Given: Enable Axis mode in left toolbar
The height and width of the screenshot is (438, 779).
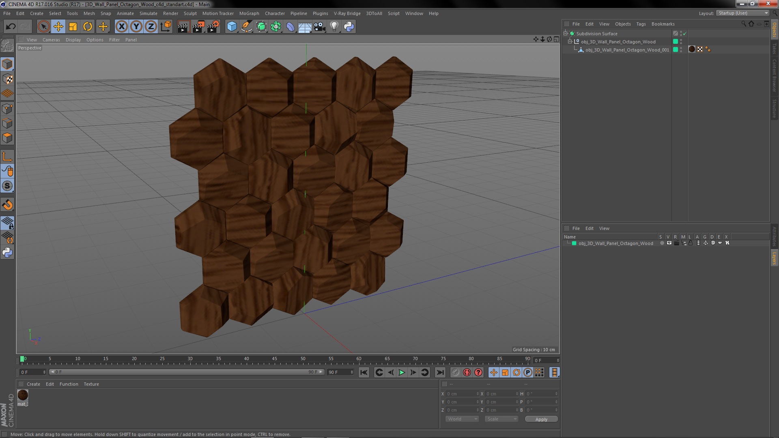Looking at the screenshot, I should pyautogui.click(x=7, y=157).
